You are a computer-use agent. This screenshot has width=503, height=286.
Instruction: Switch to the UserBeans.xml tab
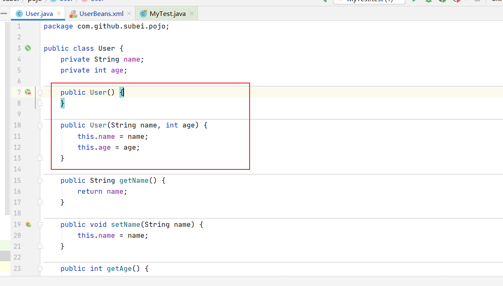click(101, 14)
